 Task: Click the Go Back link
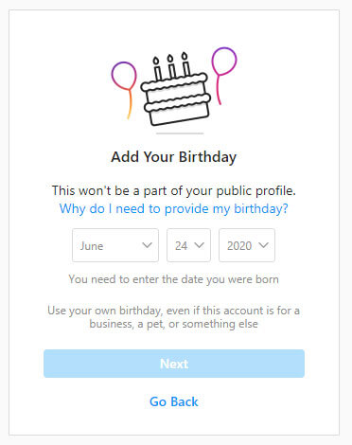point(174,401)
